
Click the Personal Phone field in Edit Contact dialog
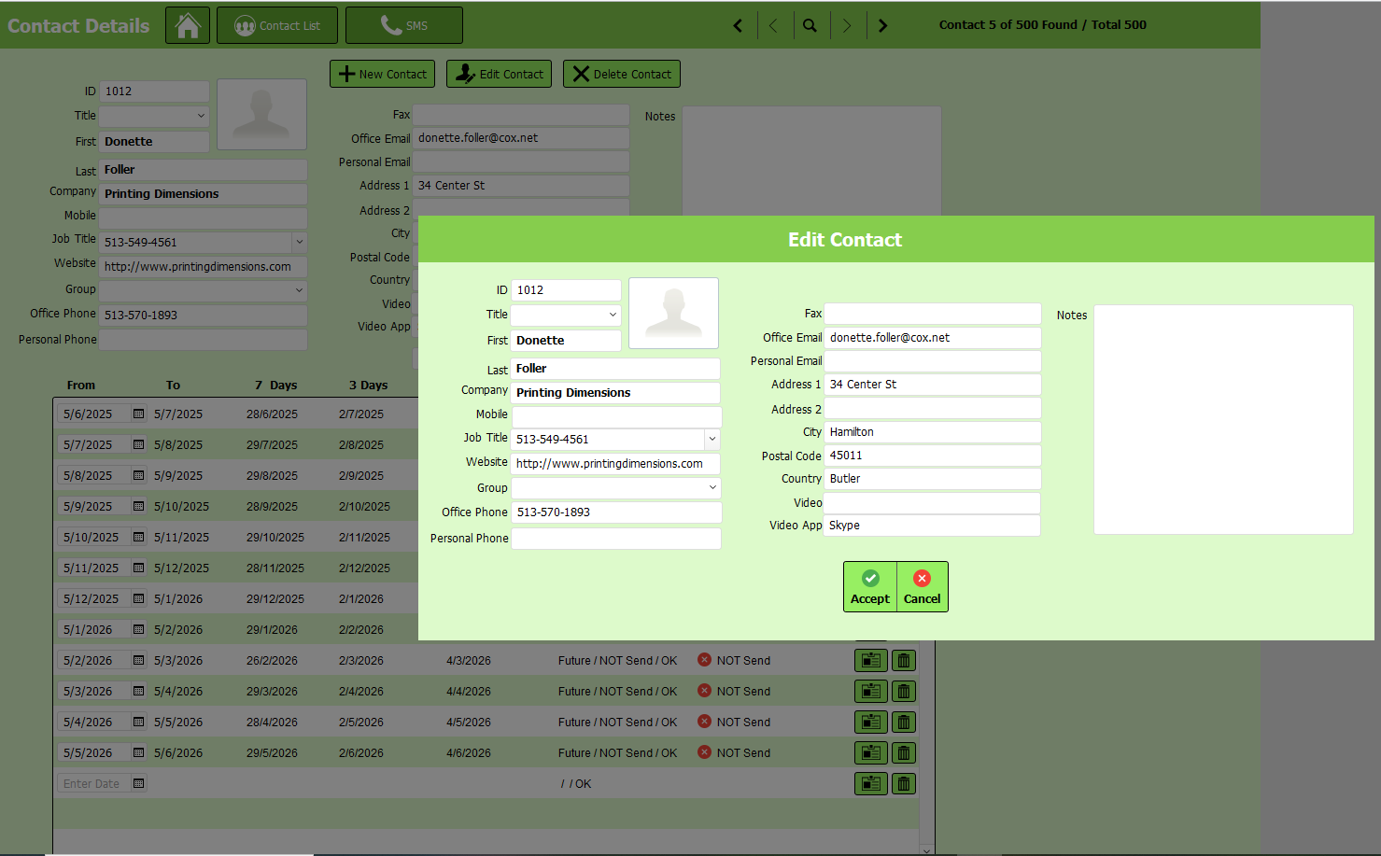(x=616, y=539)
